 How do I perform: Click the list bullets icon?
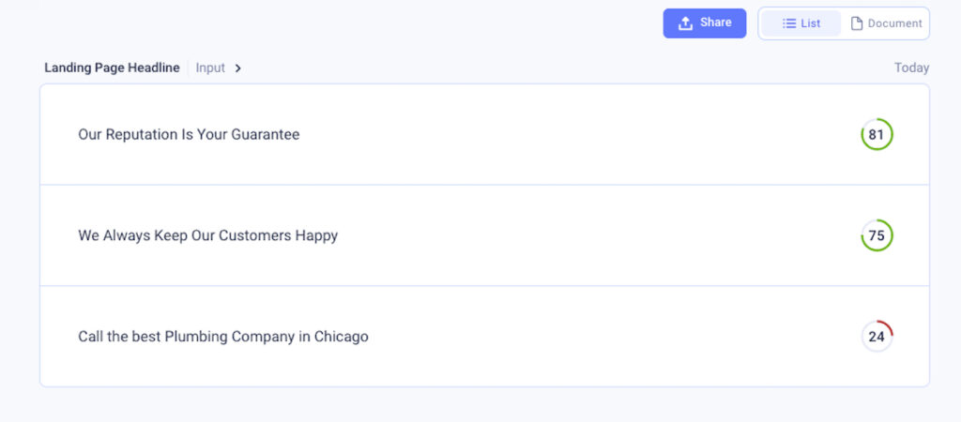pos(788,23)
